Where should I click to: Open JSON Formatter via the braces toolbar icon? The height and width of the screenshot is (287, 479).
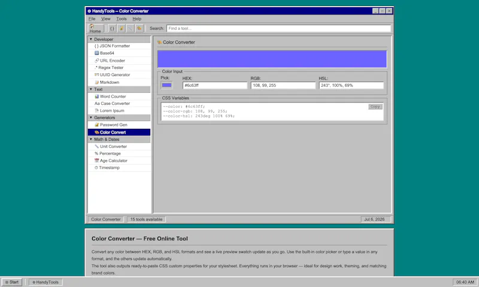click(112, 28)
